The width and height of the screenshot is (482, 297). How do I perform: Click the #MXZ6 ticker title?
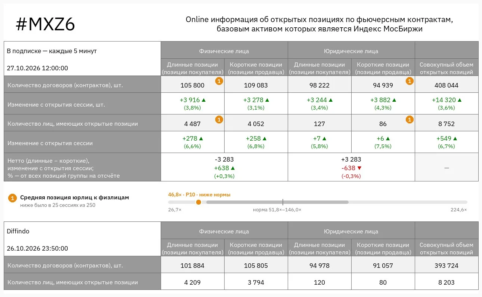(x=45, y=25)
